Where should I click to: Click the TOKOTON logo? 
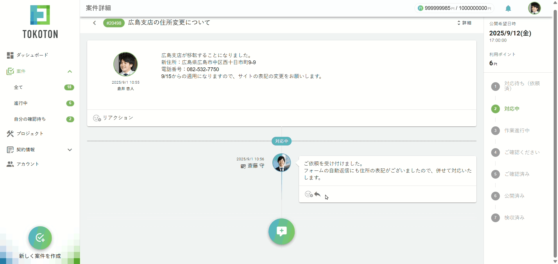point(40,22)
